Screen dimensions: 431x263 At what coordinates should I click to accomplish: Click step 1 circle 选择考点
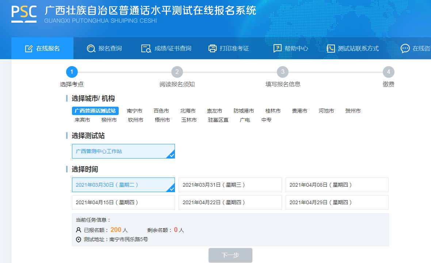point(72,72)
